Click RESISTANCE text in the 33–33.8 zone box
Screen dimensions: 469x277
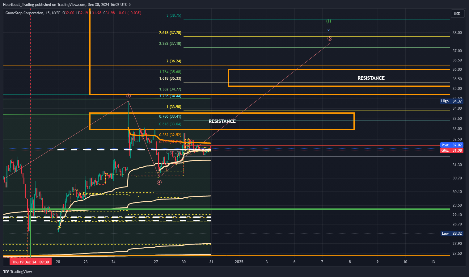222,121
